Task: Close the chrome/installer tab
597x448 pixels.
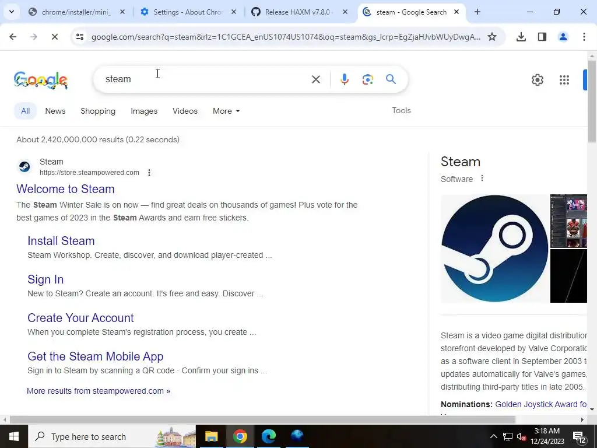Action: click(122, 12)
